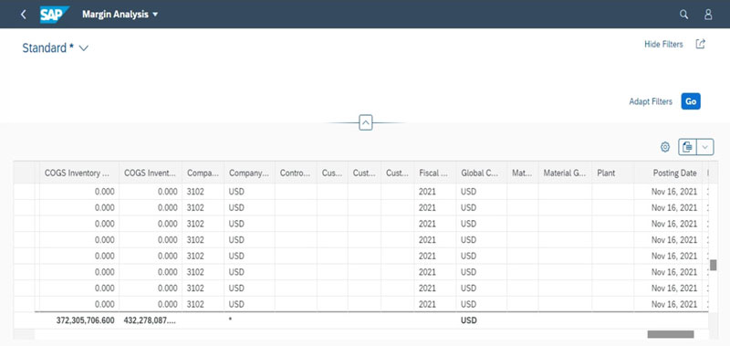
Task: Click total value 372,305,706.600
Action: click(85, 320)
